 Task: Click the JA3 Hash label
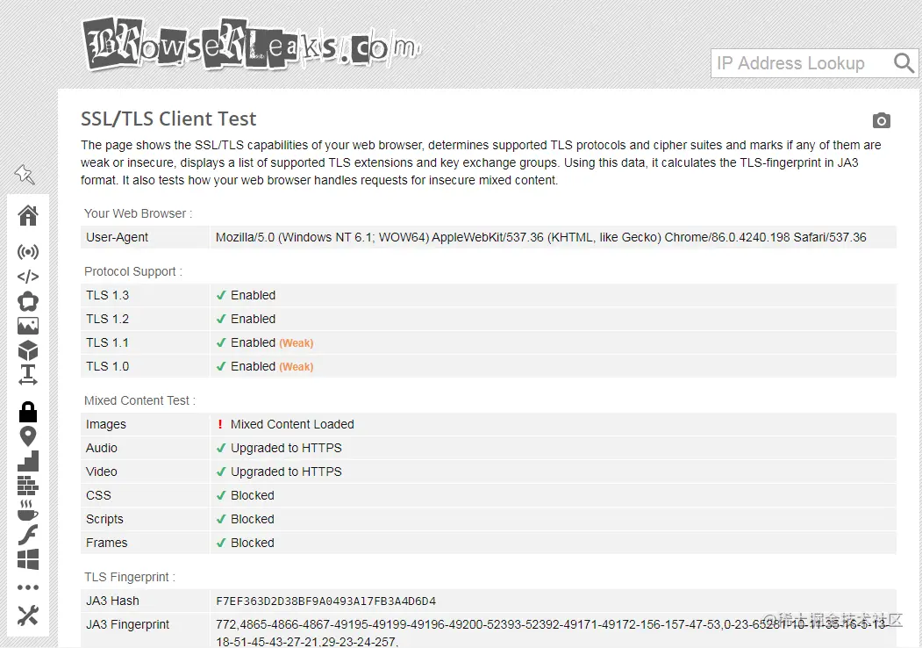tap(112, 601)
